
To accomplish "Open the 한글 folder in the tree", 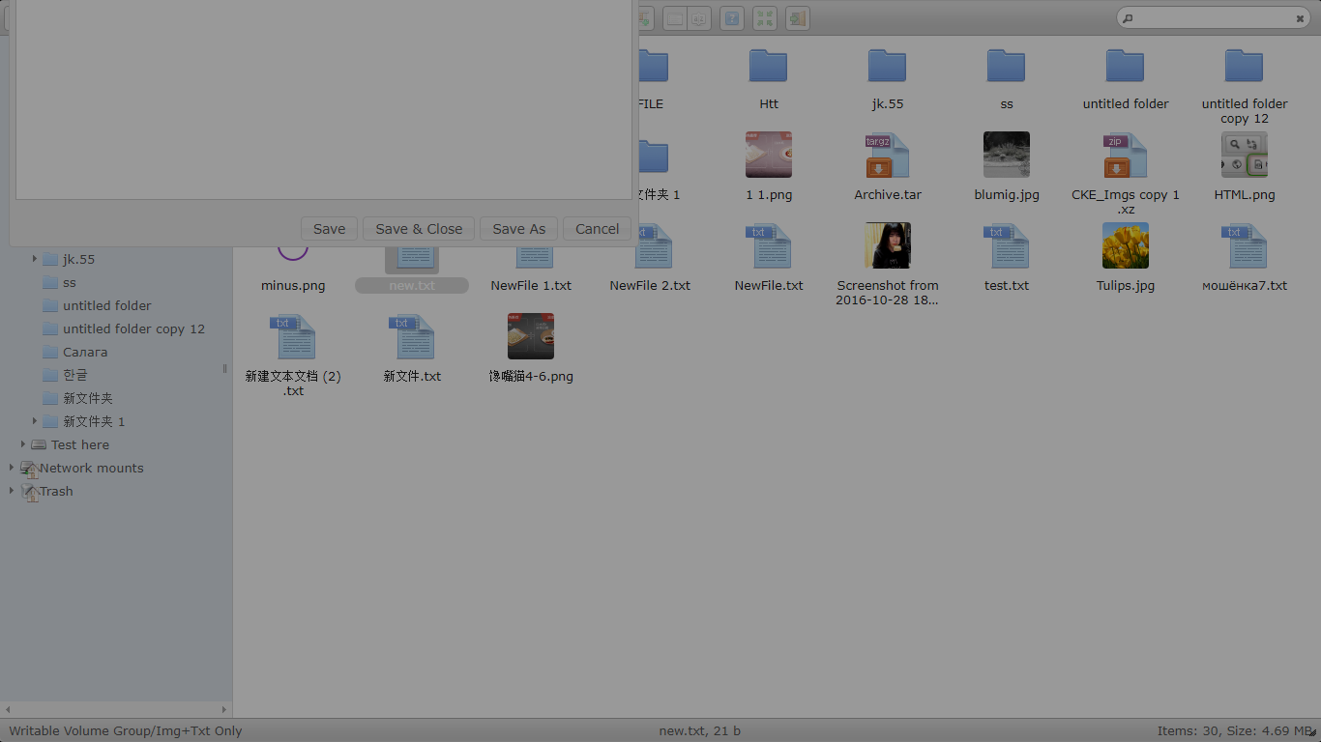I will (x=75, y=375).
